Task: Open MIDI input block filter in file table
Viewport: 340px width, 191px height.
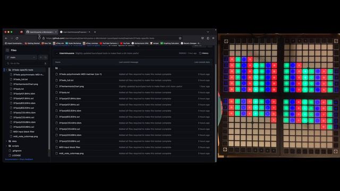Action: (x=70, y=147)
